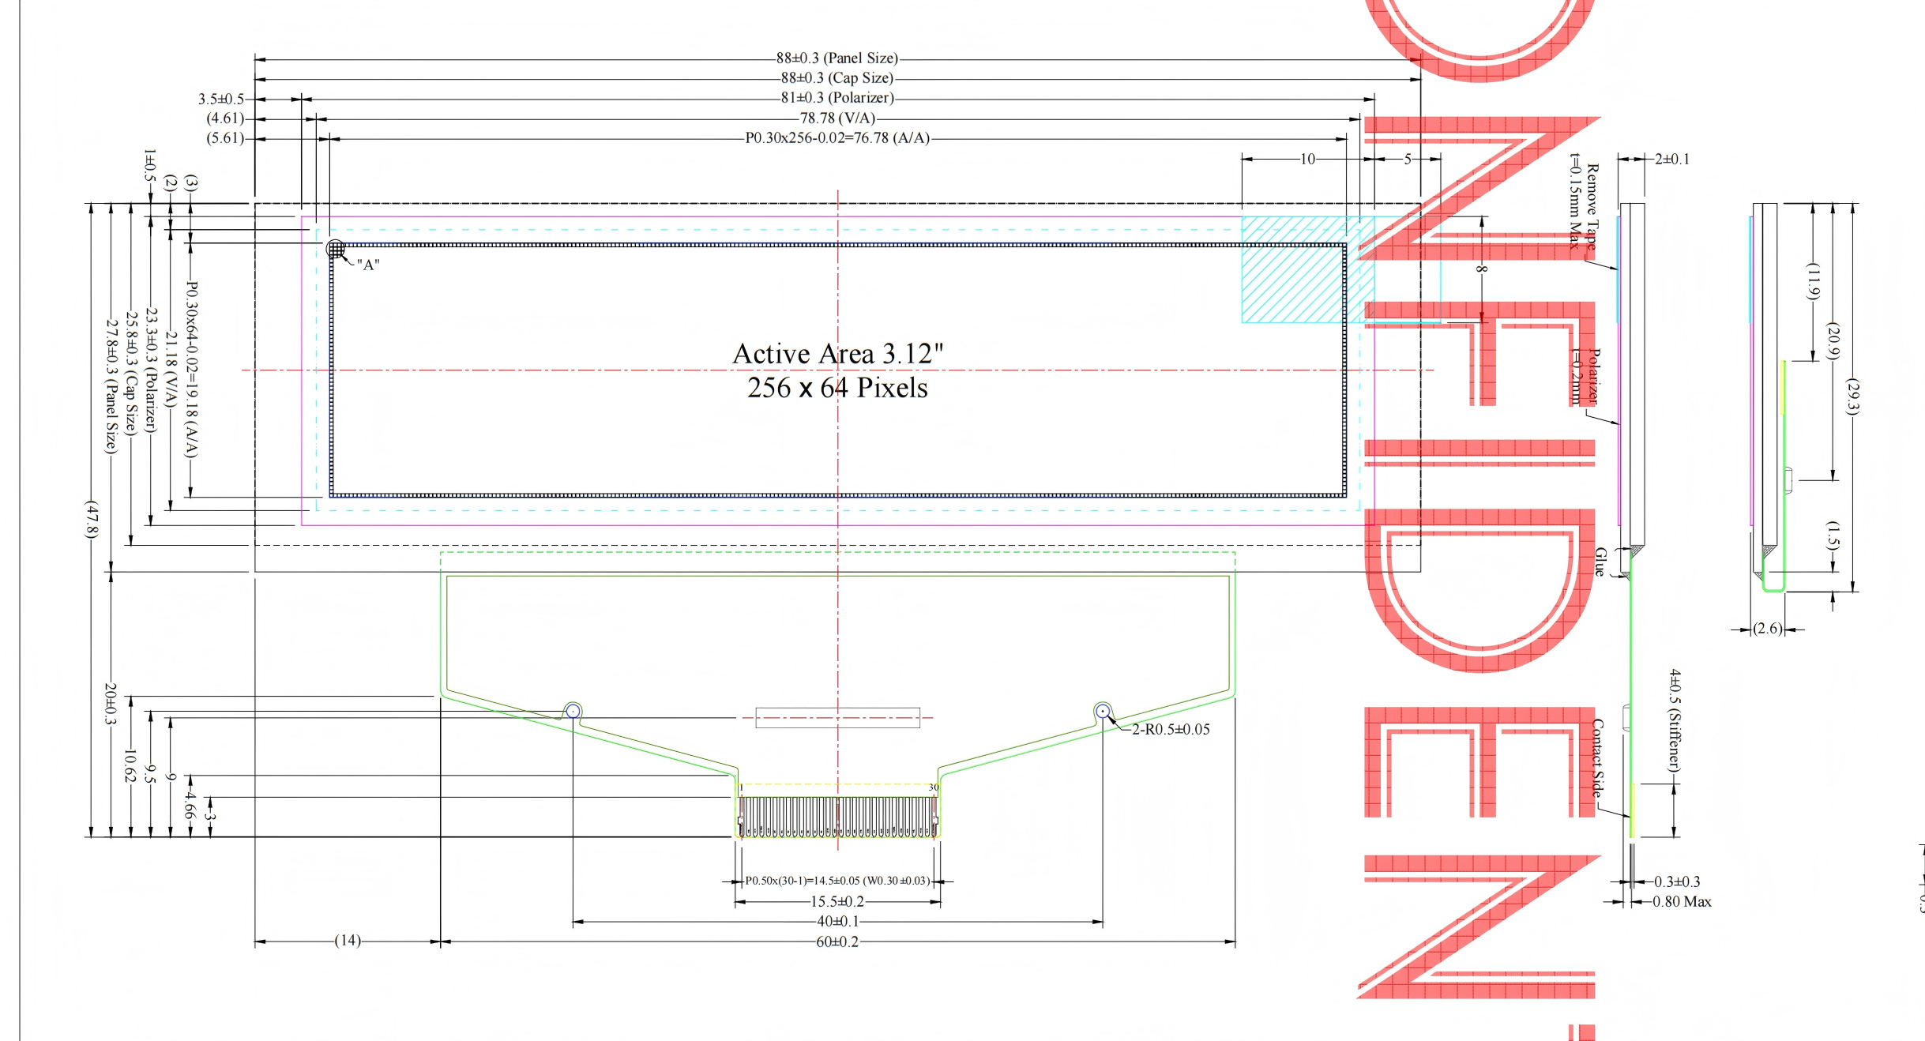
Task: Click the '(14)' offset dimension
Action: point(348,940)
